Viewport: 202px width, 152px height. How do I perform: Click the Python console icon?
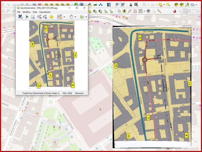pyautogui.click(x=90, y=5)
